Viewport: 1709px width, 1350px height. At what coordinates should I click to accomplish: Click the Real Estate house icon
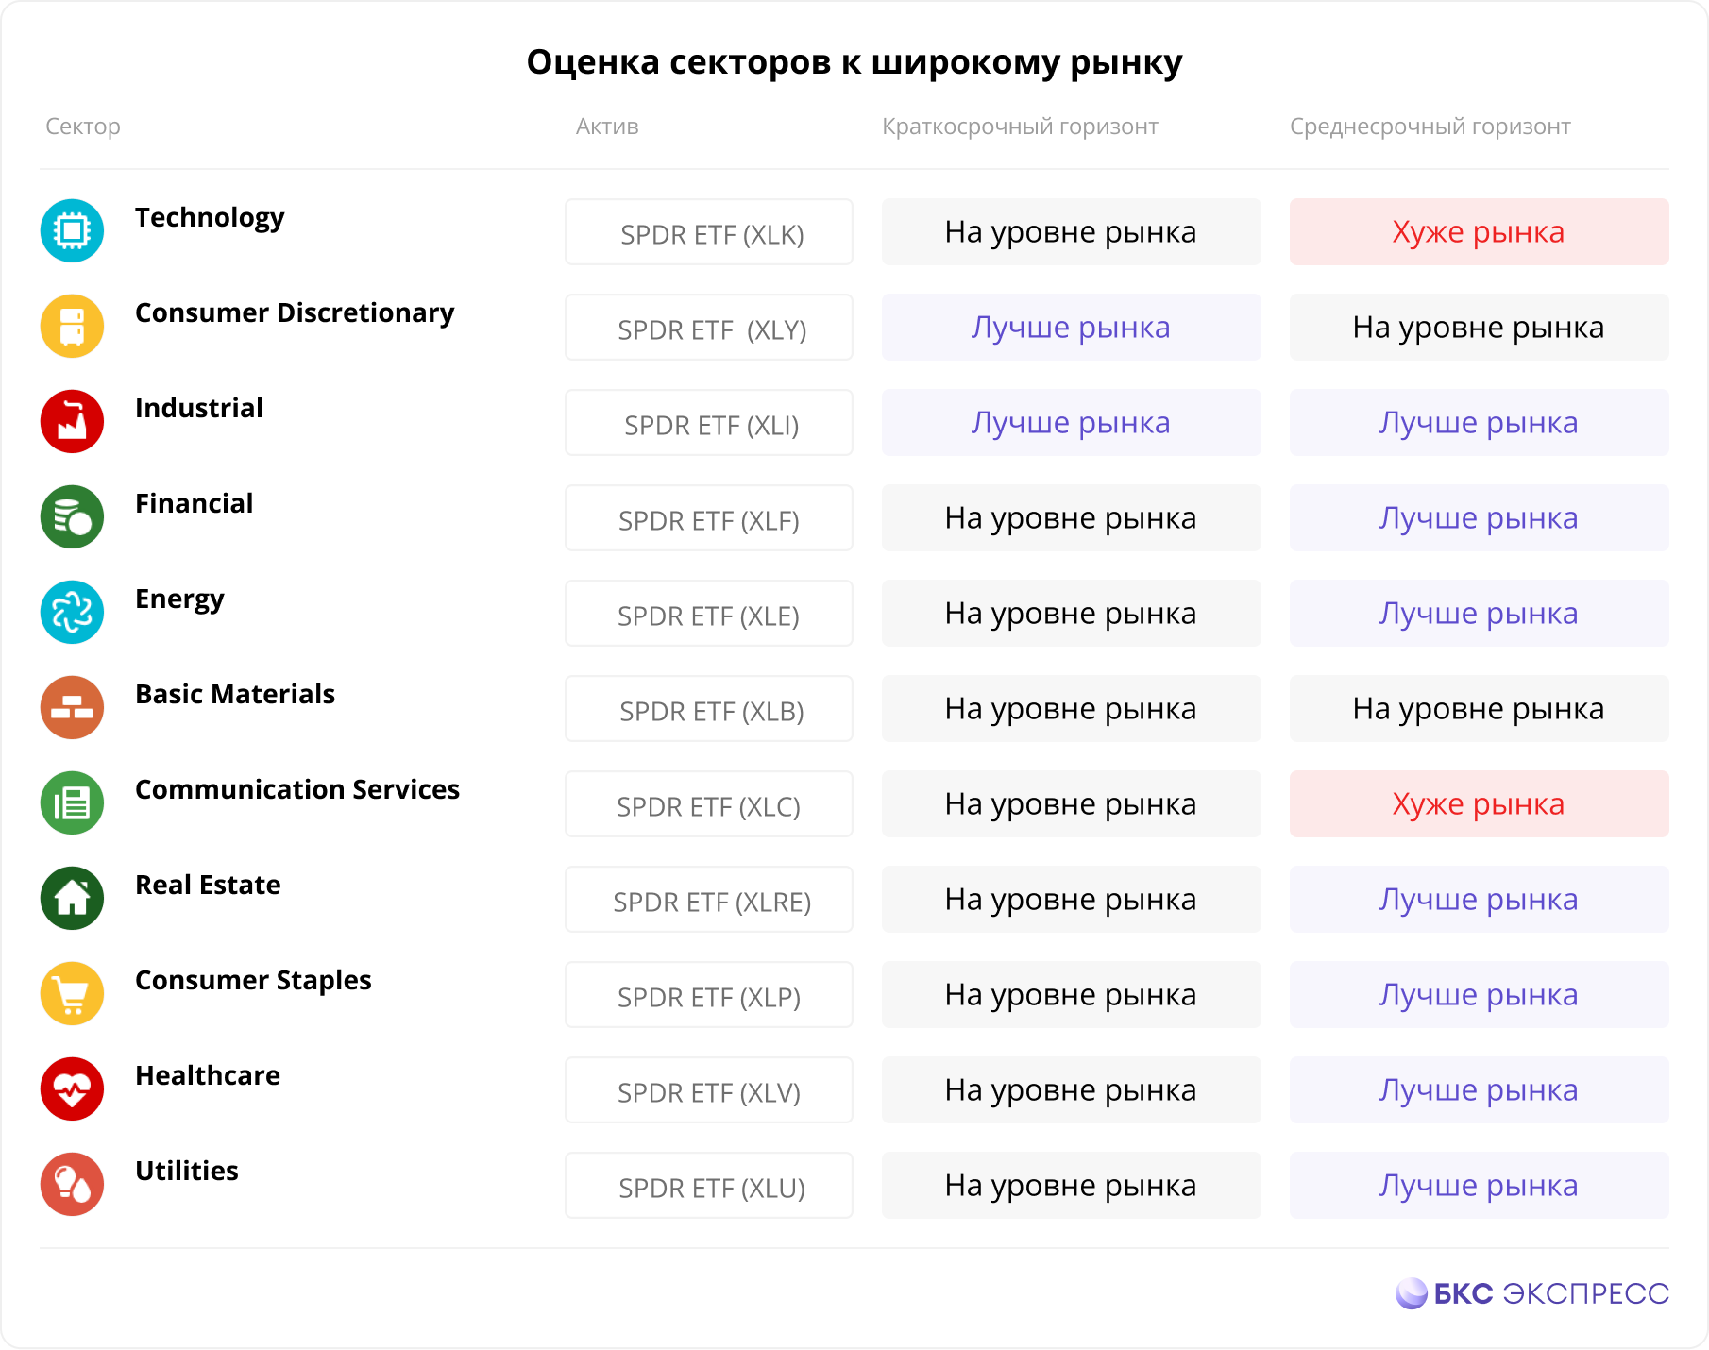72,898
